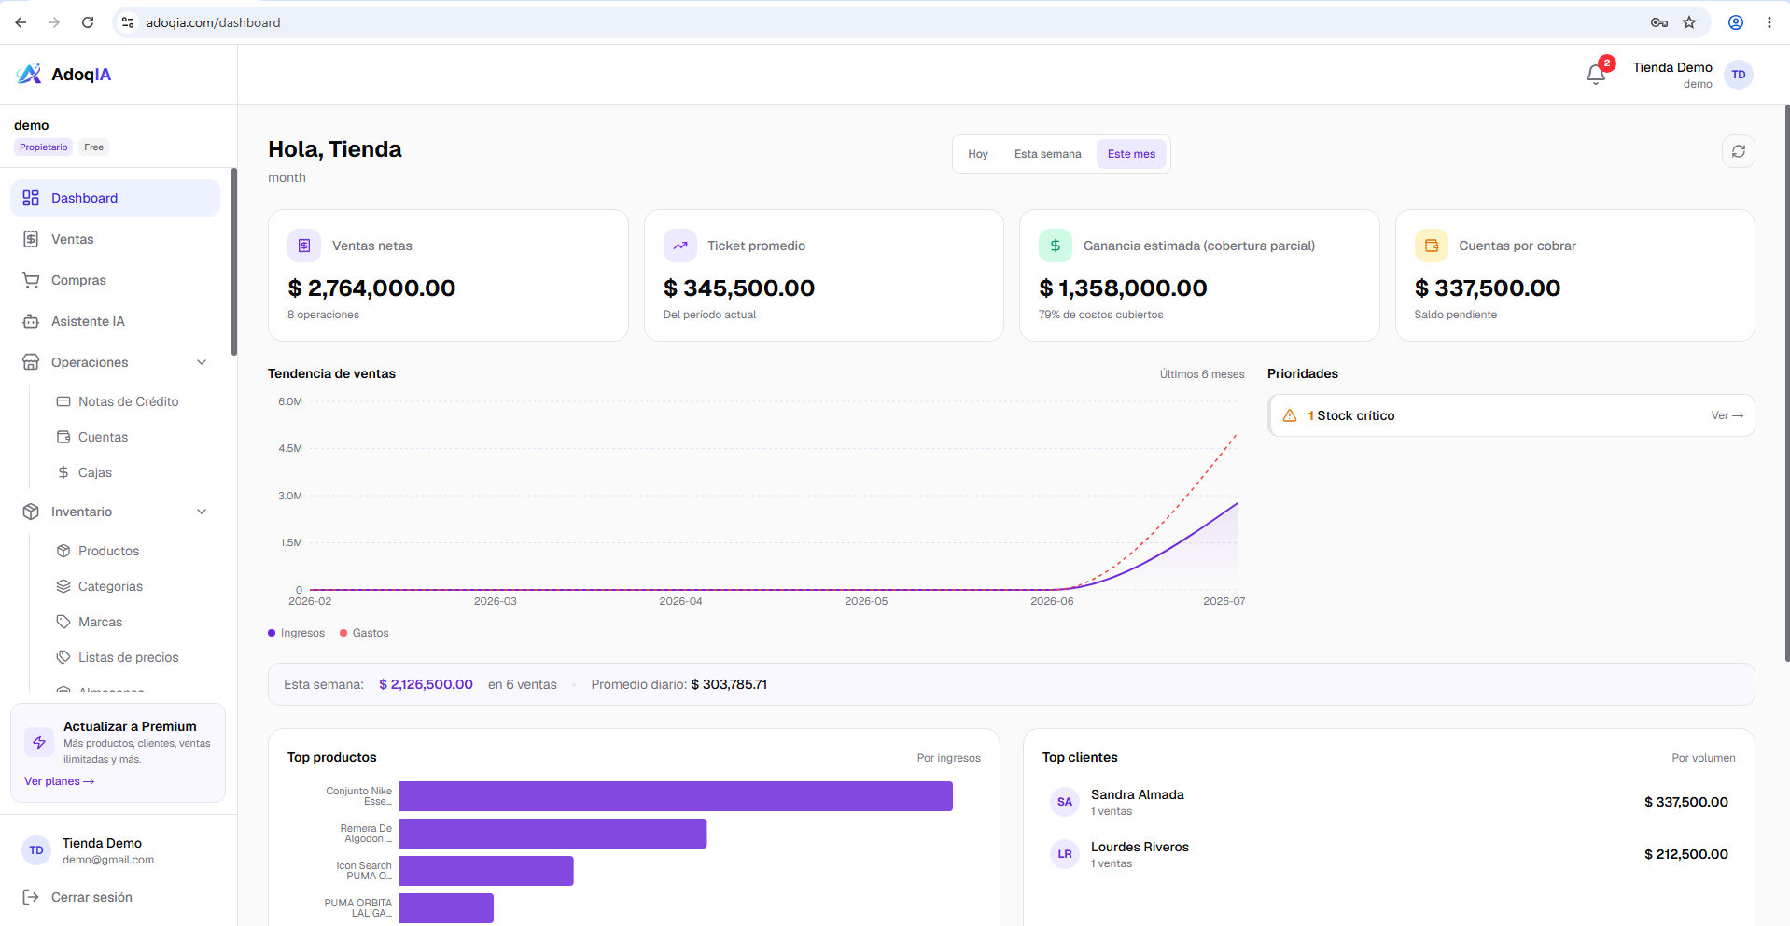The width and height of the screenshot is (1790, 926).
Task: Select the Esta semana period tab
Action: pos(1048,154)
